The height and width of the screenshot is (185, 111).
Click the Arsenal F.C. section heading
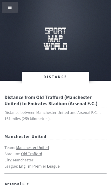pyautogui.click(x=17, y=184)
